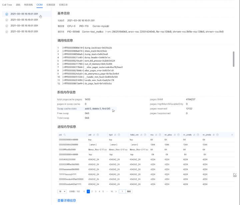Viewport: 240px width, 205px height.
Task: Click the icon of the highlighted OOM record
Action: (7, 14)
